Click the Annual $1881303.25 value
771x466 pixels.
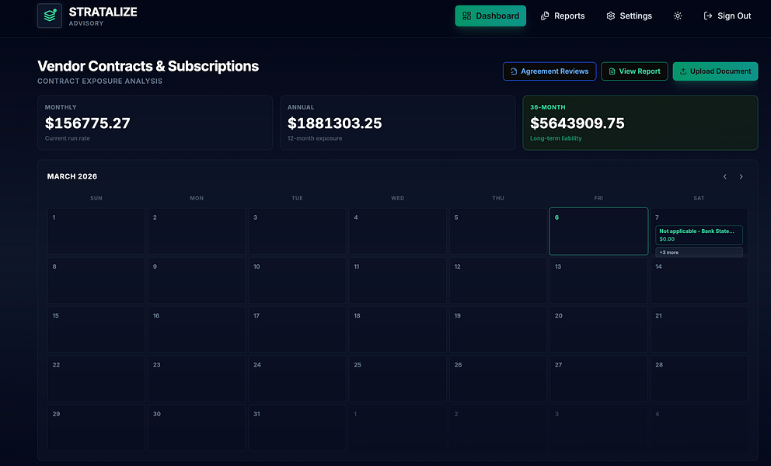334,123
